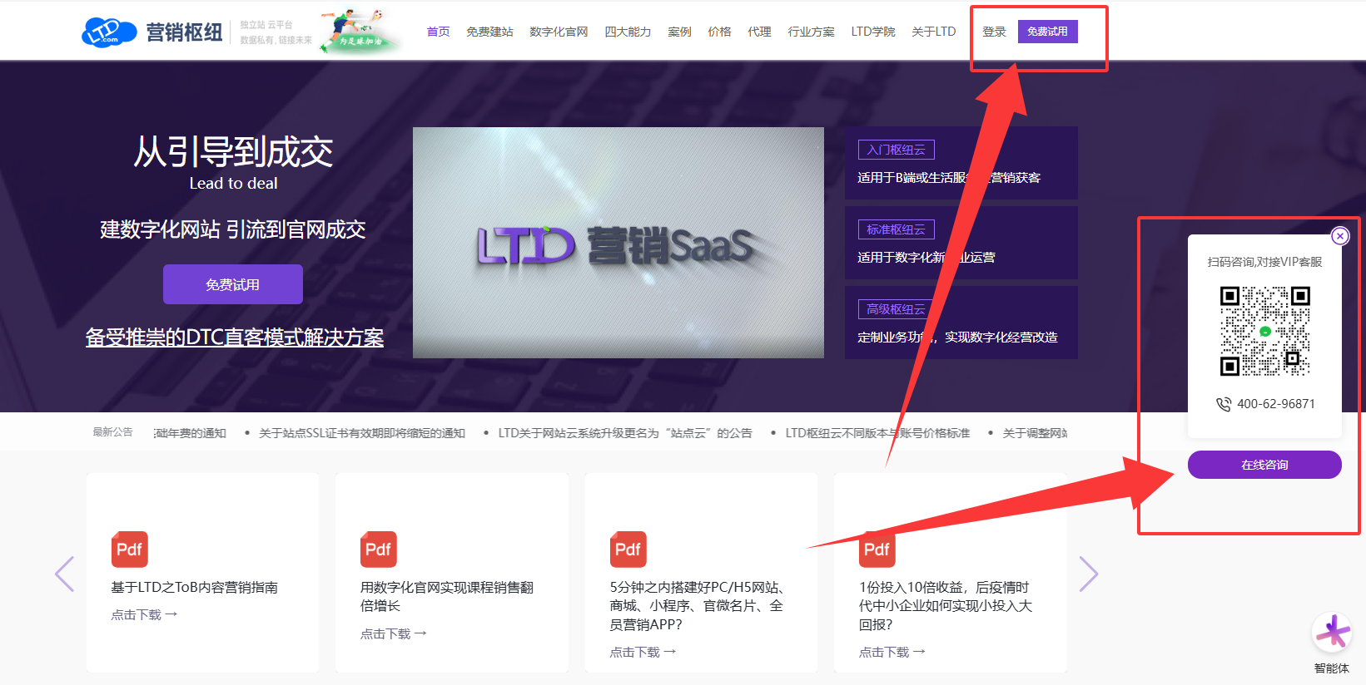
Task: Play the LTD 营销SaaS video
Action: pyautogui.click(x=618, y=243)
